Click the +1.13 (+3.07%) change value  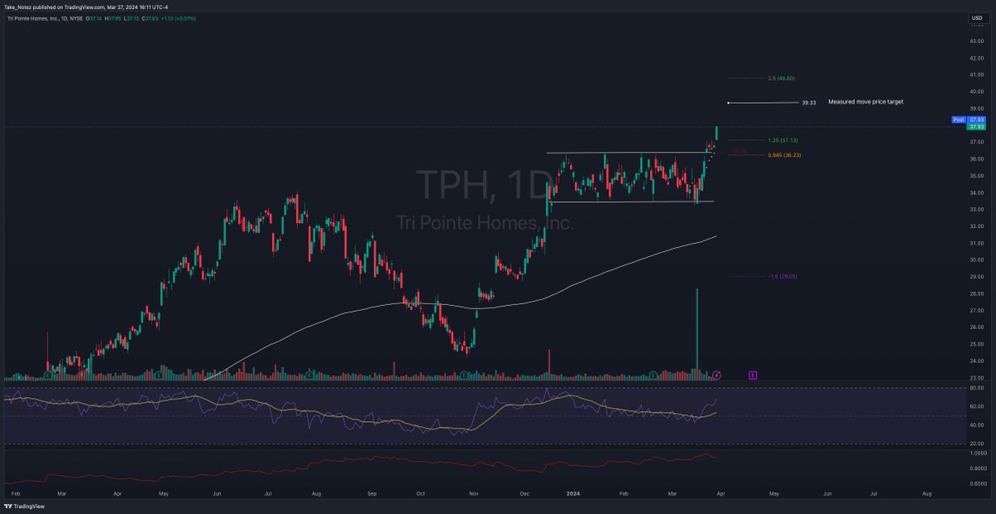point(180,17)
